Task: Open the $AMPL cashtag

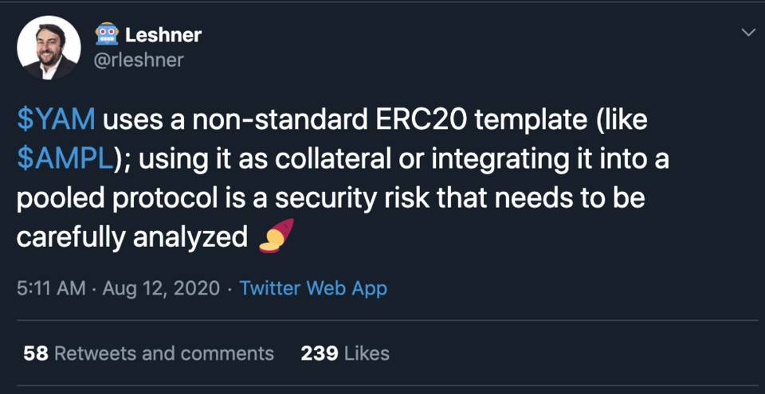Action: [x=65, y=158]
